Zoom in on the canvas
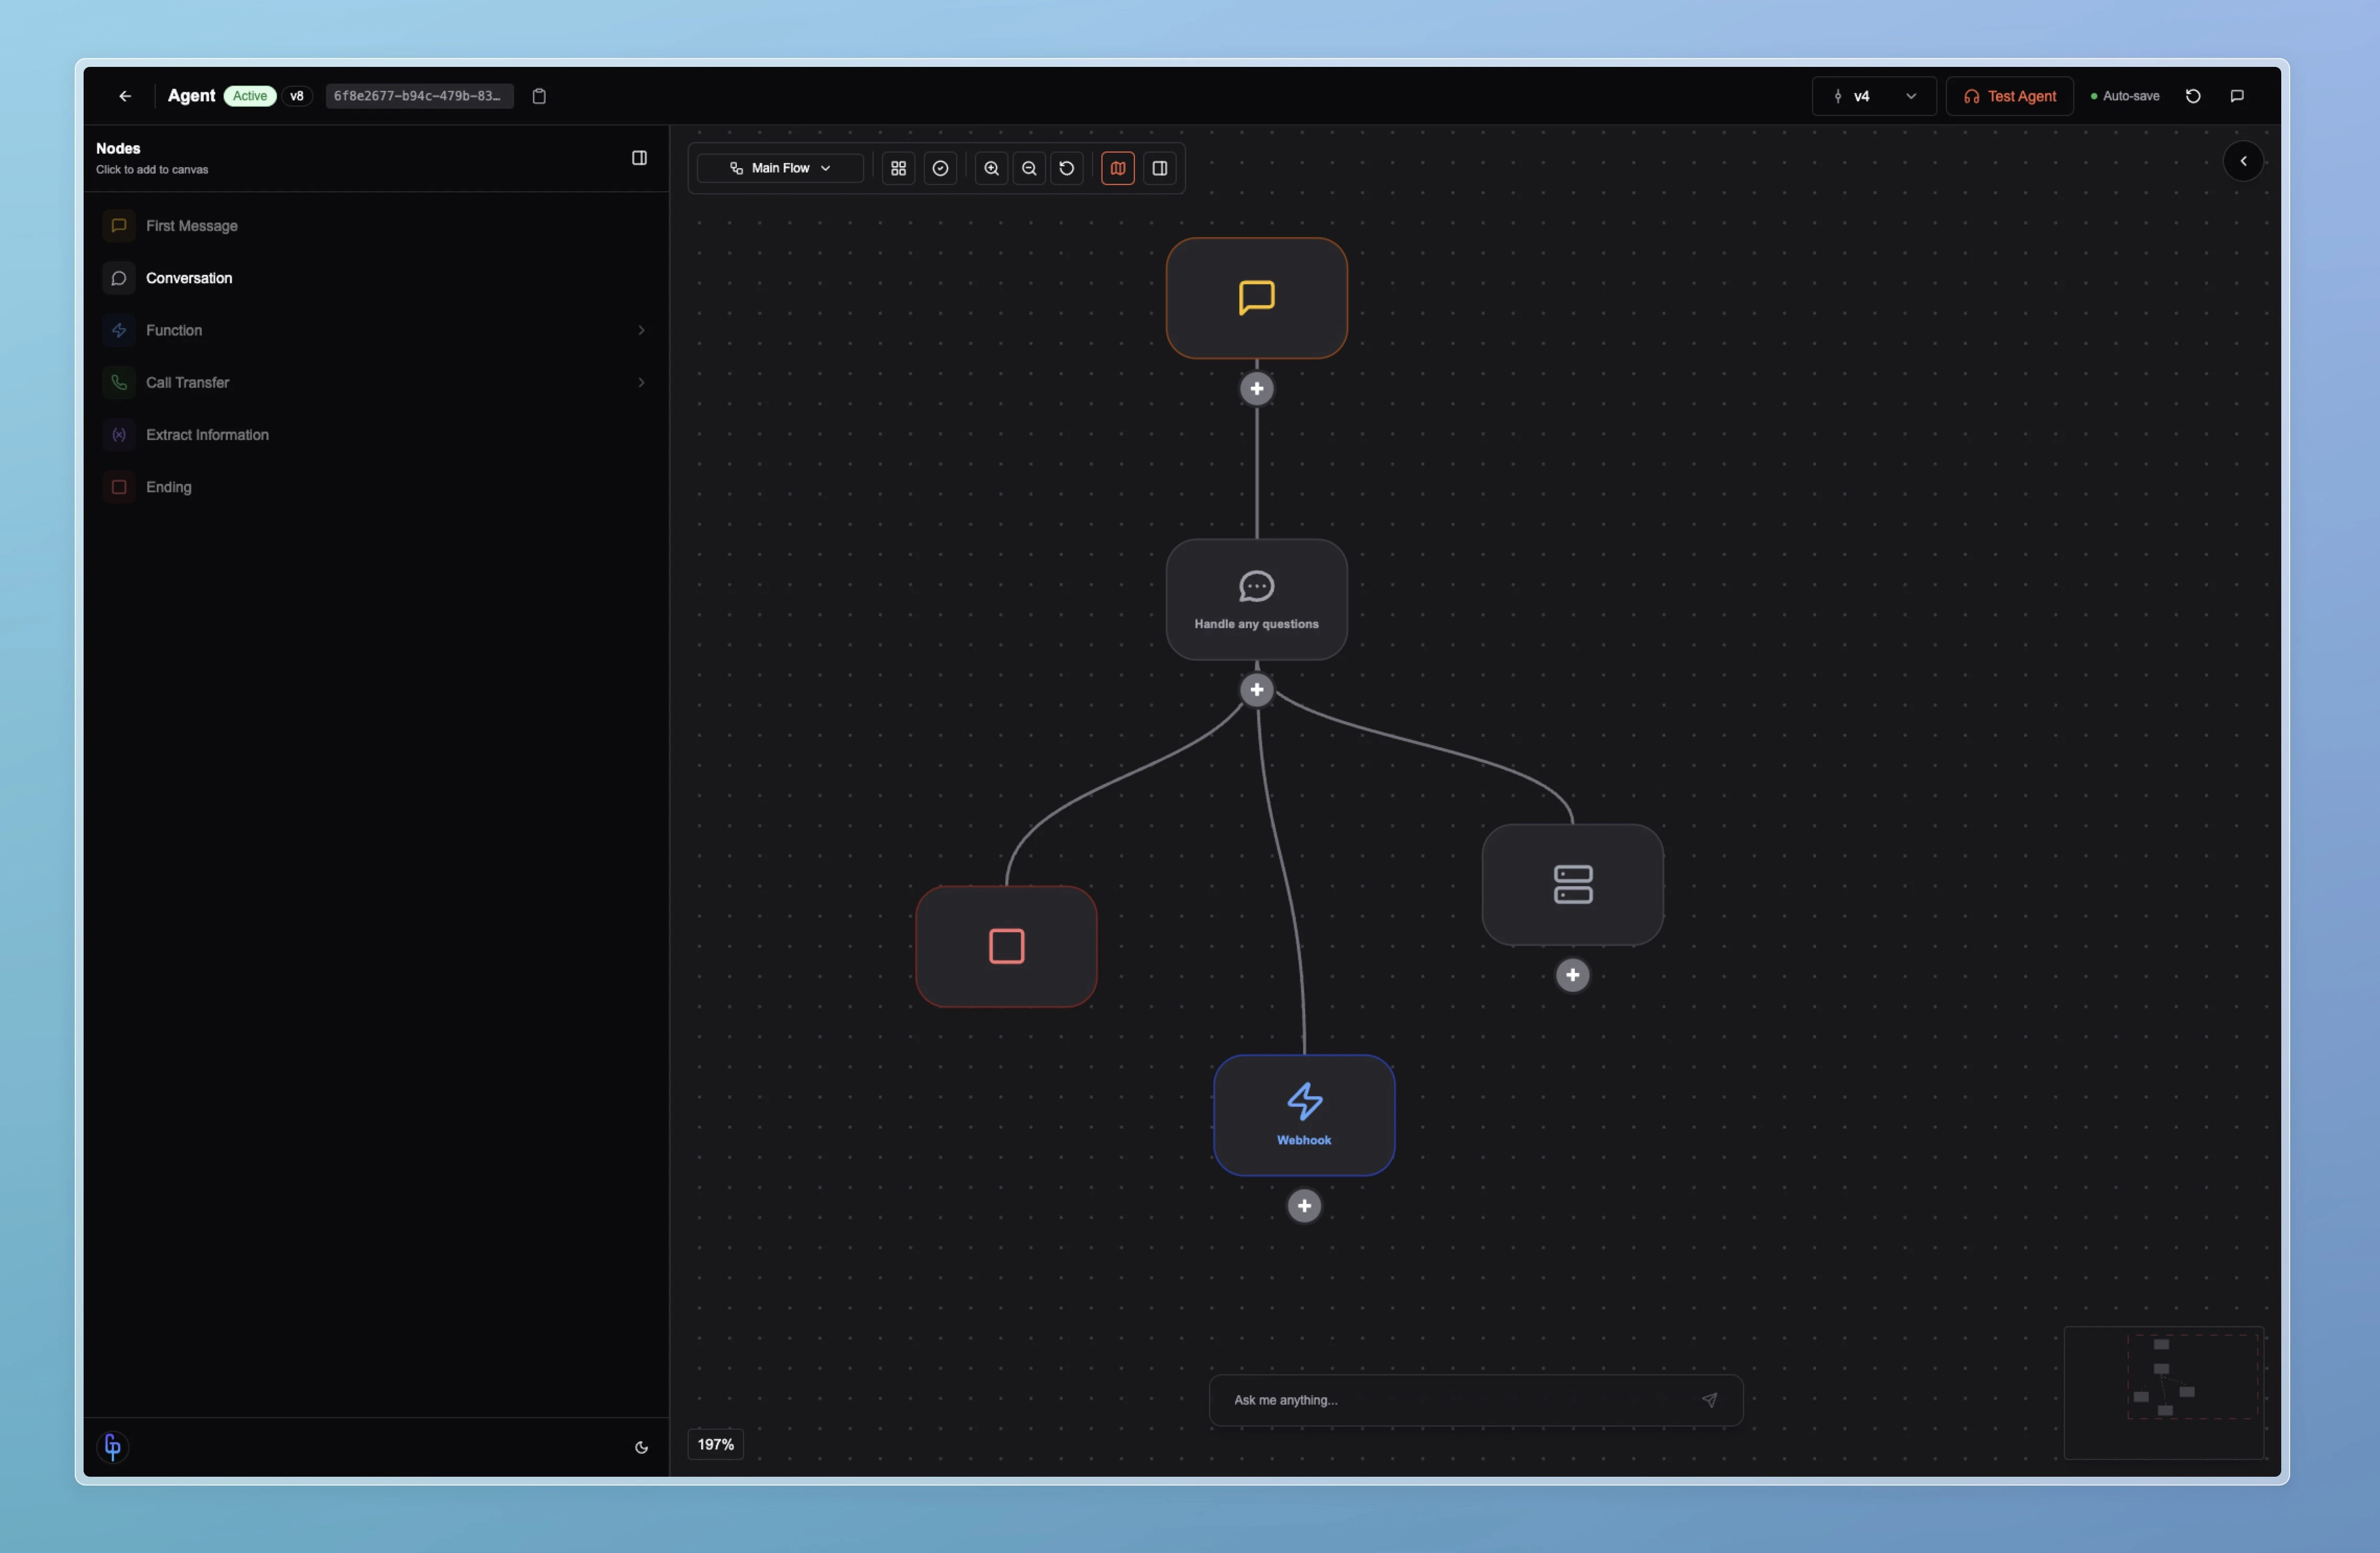2380x1553 pixels. pyautogui.click(x=991, y=168)
